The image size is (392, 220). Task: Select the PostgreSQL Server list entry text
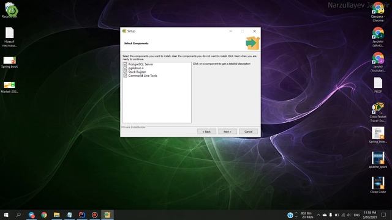click(140, 64)
